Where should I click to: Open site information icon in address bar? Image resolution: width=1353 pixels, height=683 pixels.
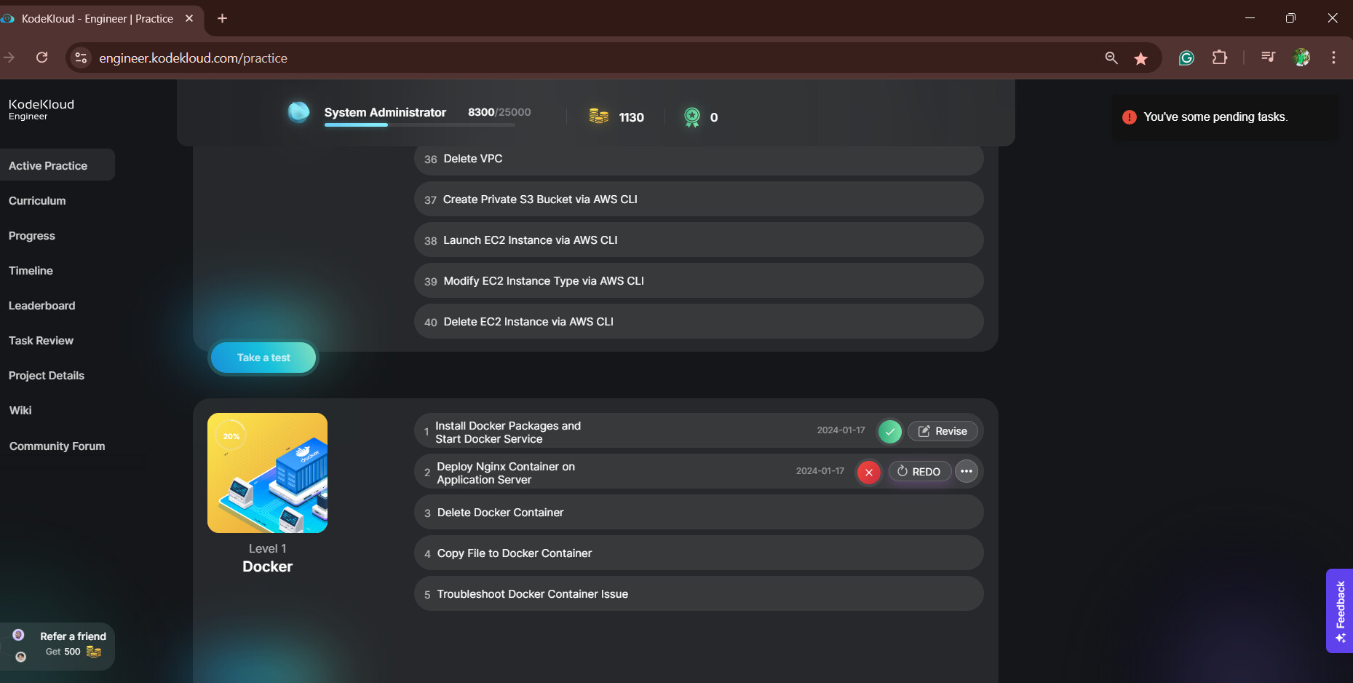(x=81, y=58)
